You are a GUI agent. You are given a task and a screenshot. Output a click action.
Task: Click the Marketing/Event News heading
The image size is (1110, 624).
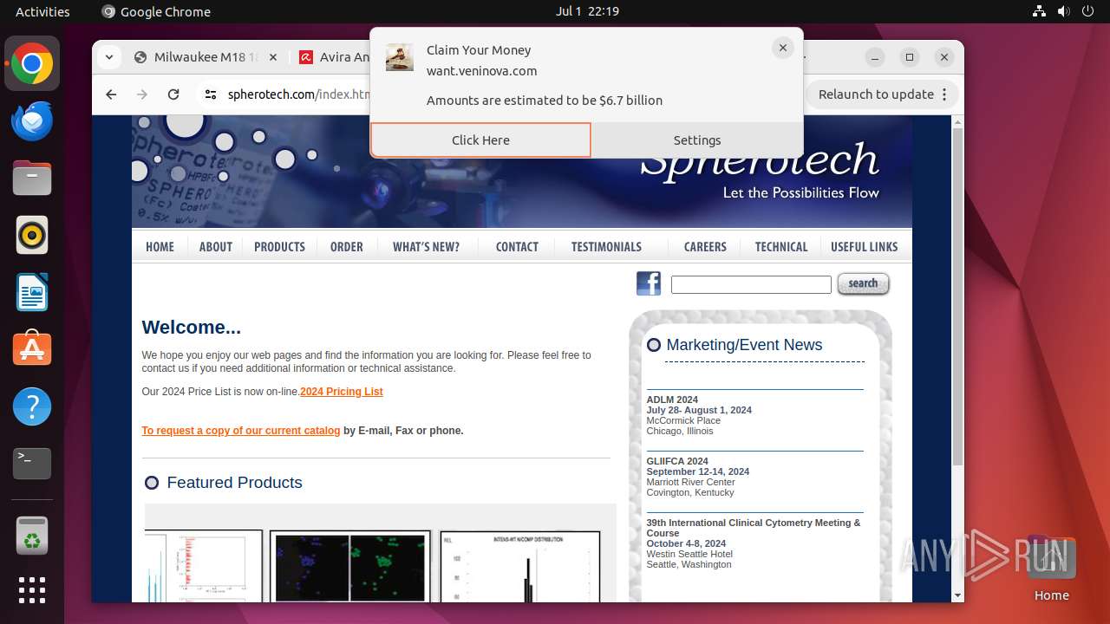pyautogui.click(x=744, y=345)
